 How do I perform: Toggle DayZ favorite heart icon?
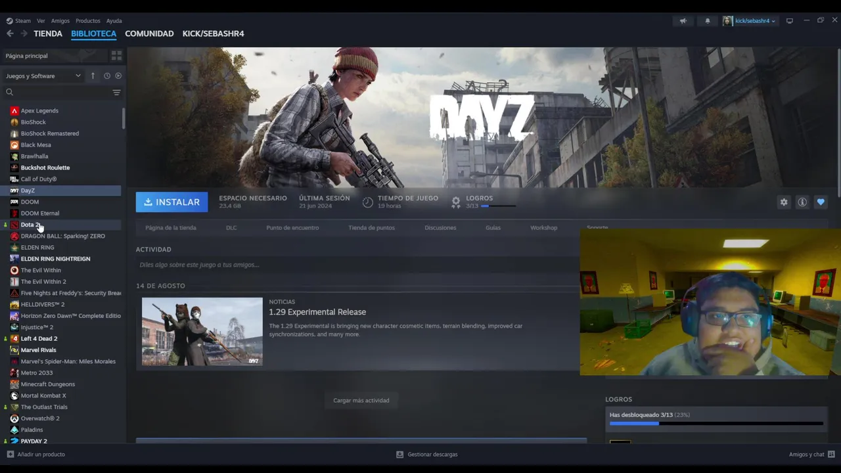[x=821, y=202]
